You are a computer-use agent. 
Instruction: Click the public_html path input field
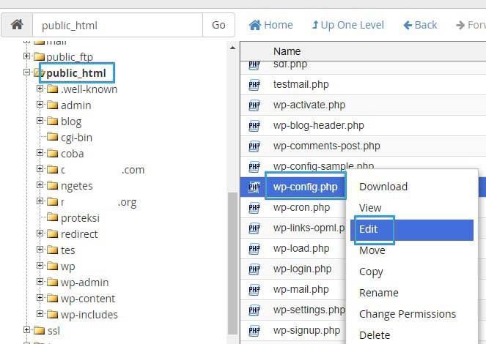pos(117,25)
